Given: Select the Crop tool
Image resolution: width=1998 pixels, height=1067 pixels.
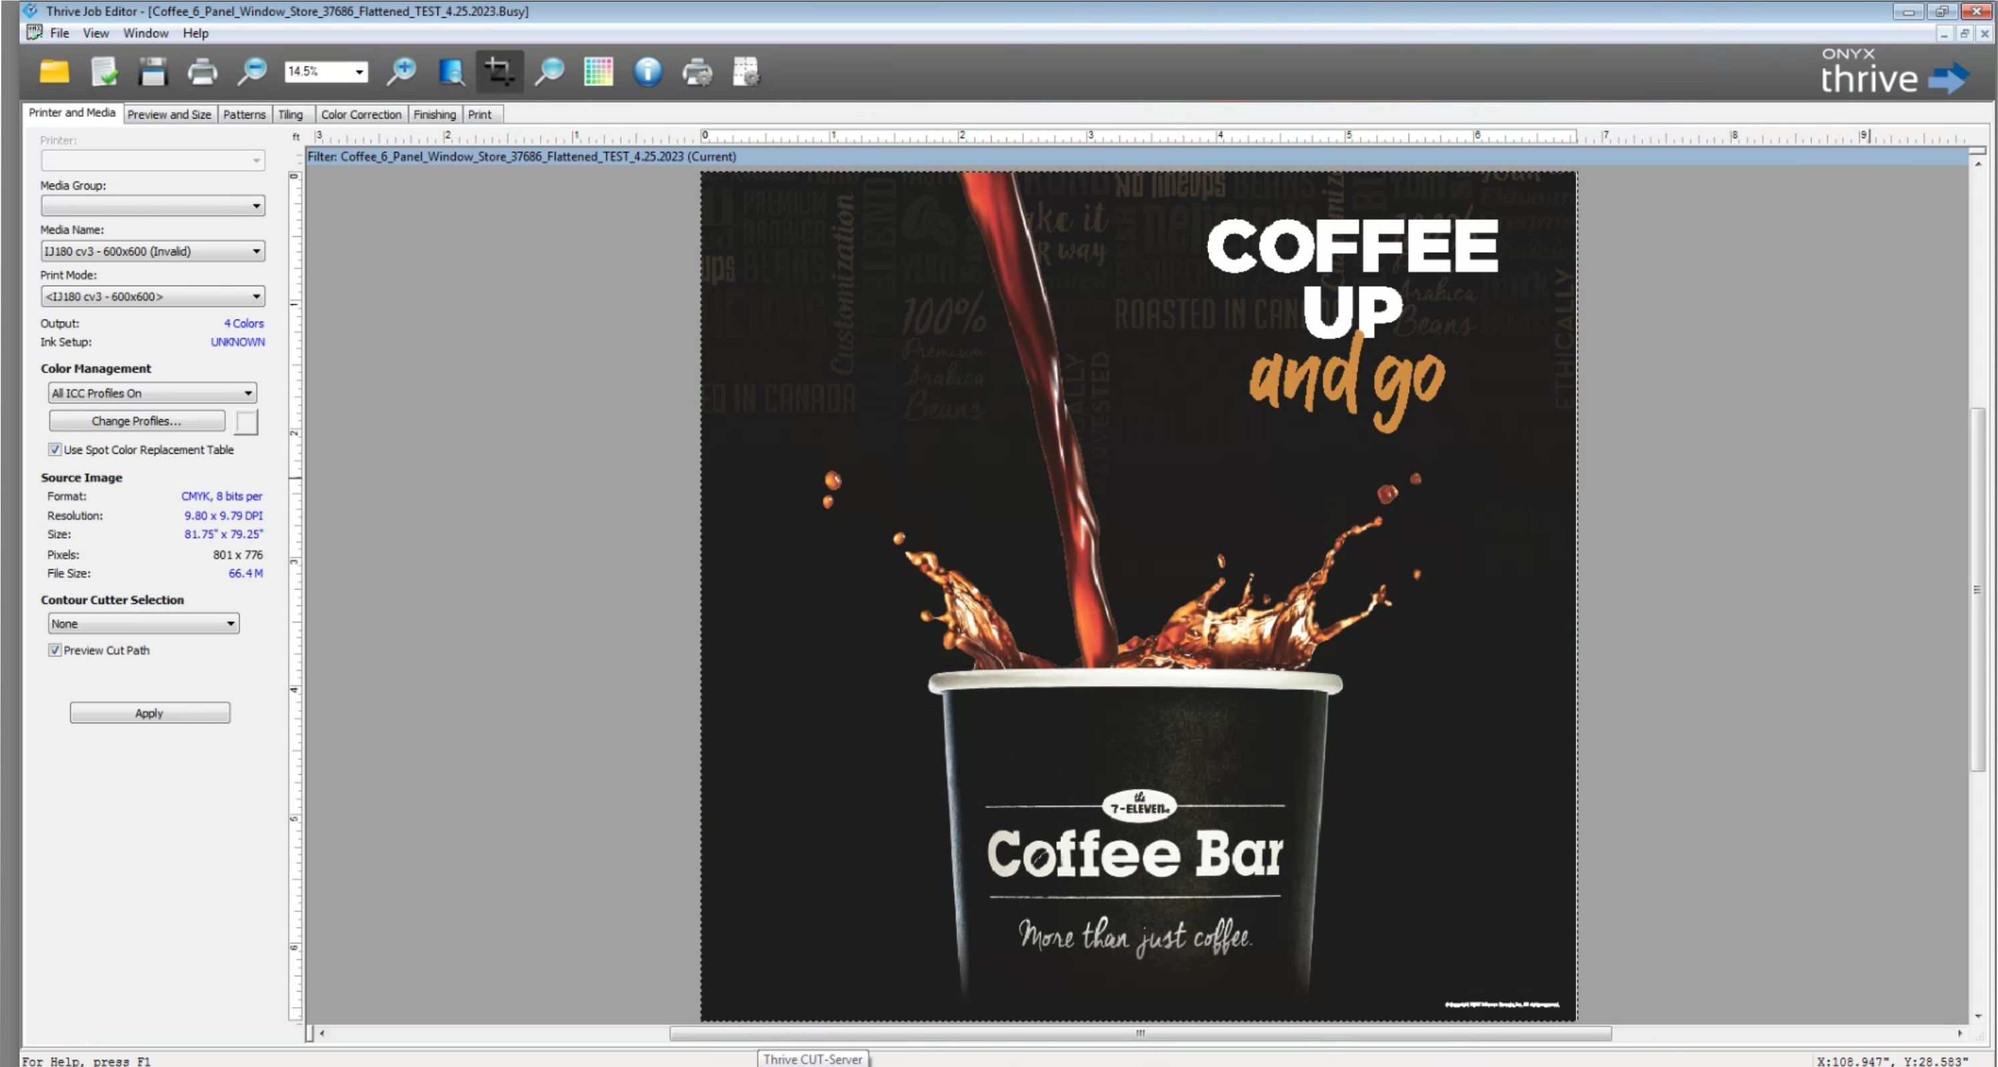Looking at the screenshot, I should [499, 72].
